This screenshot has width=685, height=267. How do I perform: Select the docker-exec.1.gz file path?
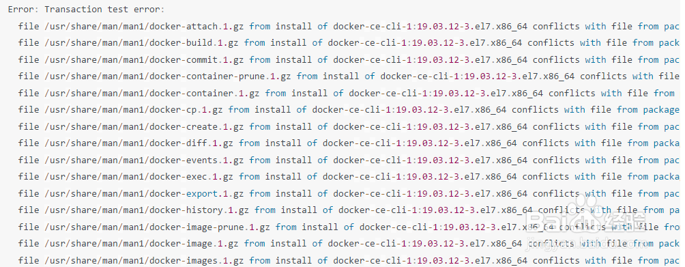coord(139,177)
